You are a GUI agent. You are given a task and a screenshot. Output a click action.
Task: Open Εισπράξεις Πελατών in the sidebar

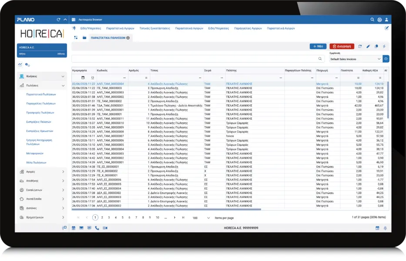[39, 122]
